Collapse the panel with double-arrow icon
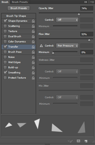Viewport: 95px width, 145px height. coord(86,2)
